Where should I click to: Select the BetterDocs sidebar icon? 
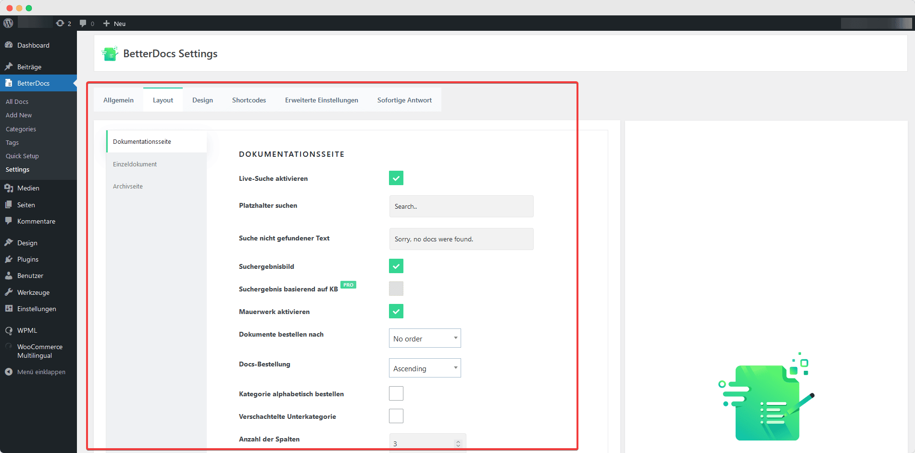point(9,83)
